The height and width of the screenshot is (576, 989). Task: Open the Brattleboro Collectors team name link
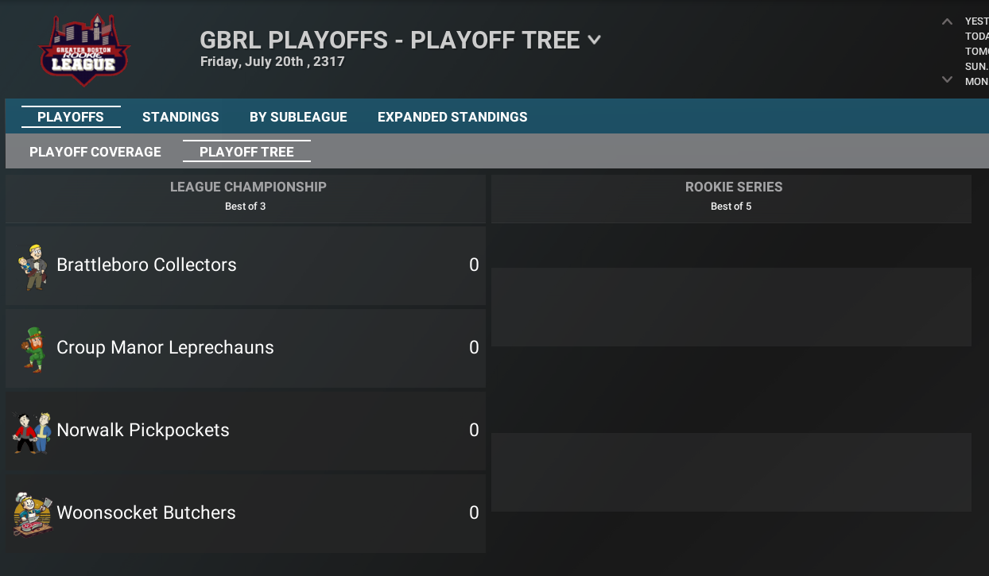(x=147, y=265)
